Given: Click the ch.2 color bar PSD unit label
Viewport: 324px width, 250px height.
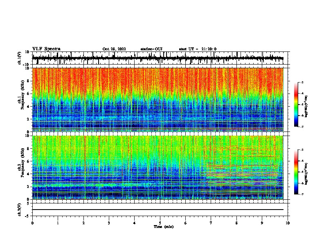Looking at the screenshot, I should [306, 174].
